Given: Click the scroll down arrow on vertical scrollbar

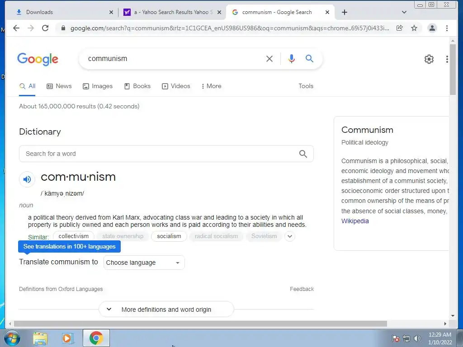Looking at the screenshot, I should pyautogui.click(x=453, y=316).
